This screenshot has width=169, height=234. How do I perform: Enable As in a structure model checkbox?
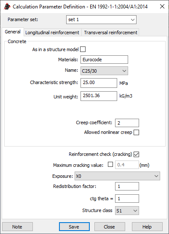point(83,49)
